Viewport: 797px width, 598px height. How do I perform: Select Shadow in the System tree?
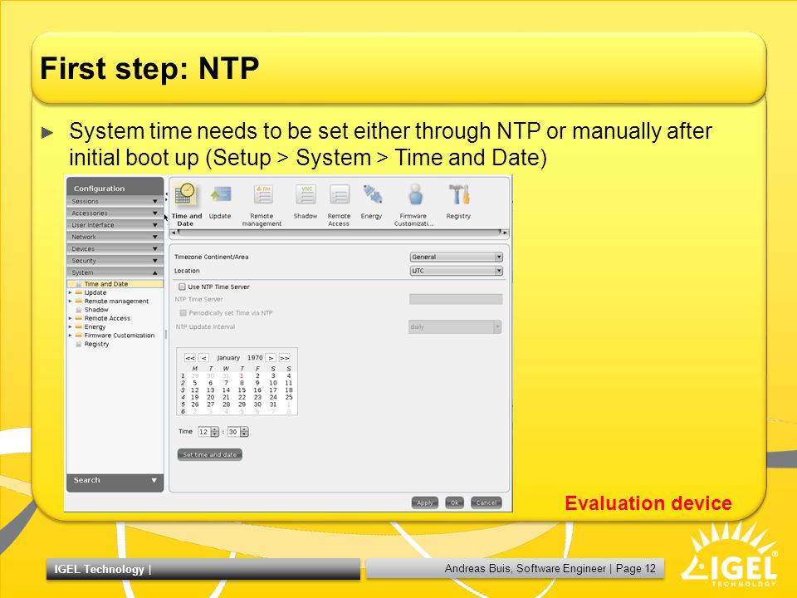click(x=96, y=310)
